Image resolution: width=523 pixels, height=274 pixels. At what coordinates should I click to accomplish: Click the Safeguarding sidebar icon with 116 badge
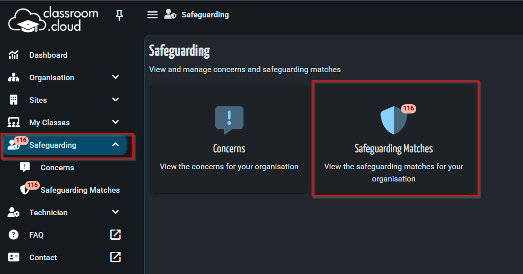[17, 144]
